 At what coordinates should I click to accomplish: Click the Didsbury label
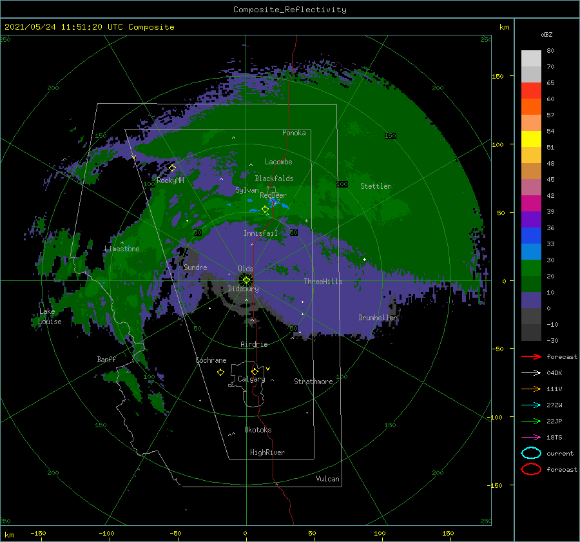(244, 289)
